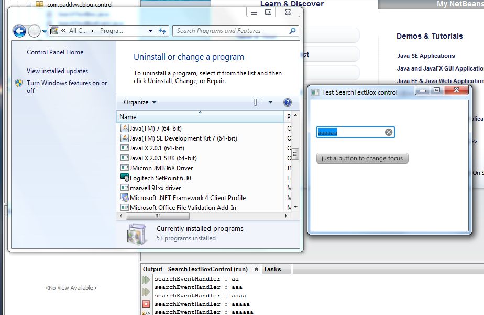Click icon of Java(TM) SE Development Kit 7

click(124, 138)
